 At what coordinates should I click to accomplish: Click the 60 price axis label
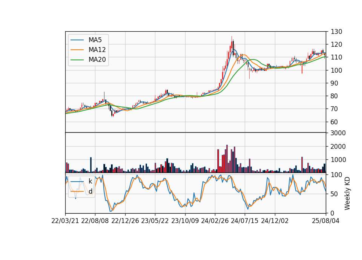(334, 122)
